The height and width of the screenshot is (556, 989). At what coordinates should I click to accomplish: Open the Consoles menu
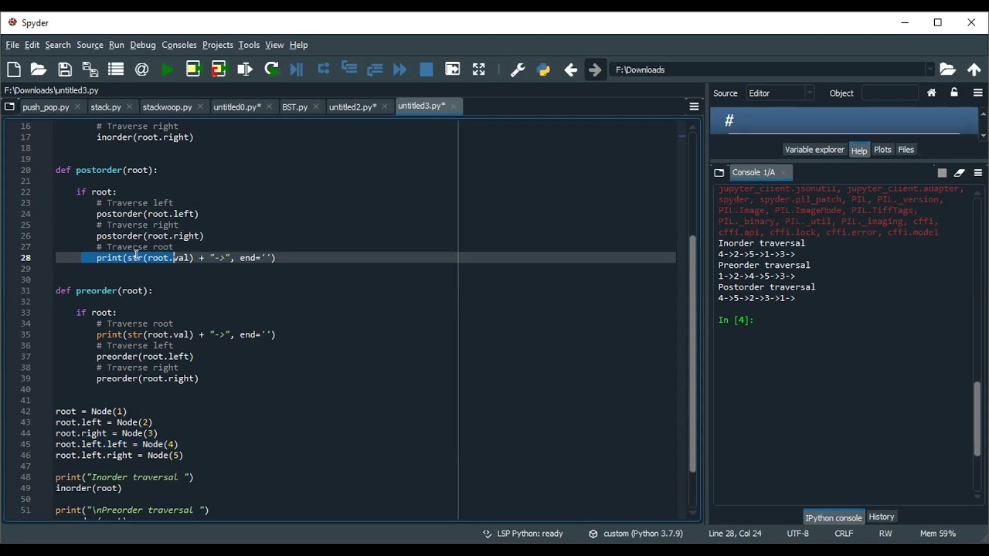tap(179, 45)
